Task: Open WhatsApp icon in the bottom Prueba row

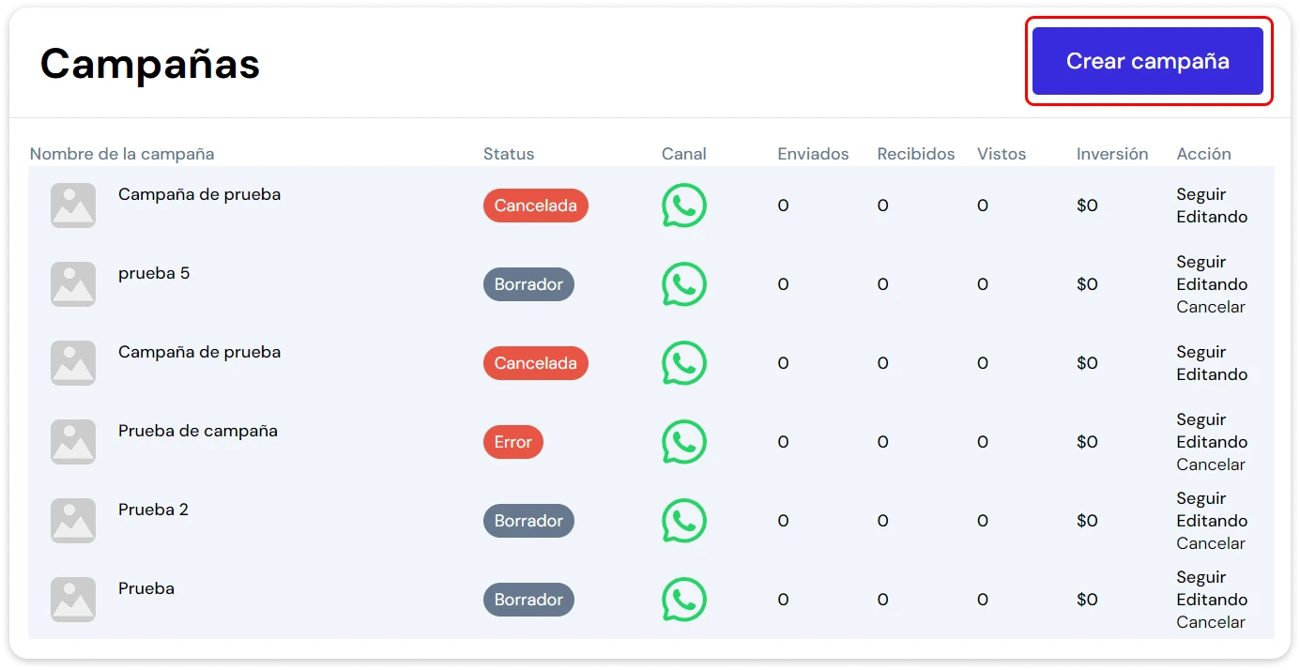Action: (683, 600)
